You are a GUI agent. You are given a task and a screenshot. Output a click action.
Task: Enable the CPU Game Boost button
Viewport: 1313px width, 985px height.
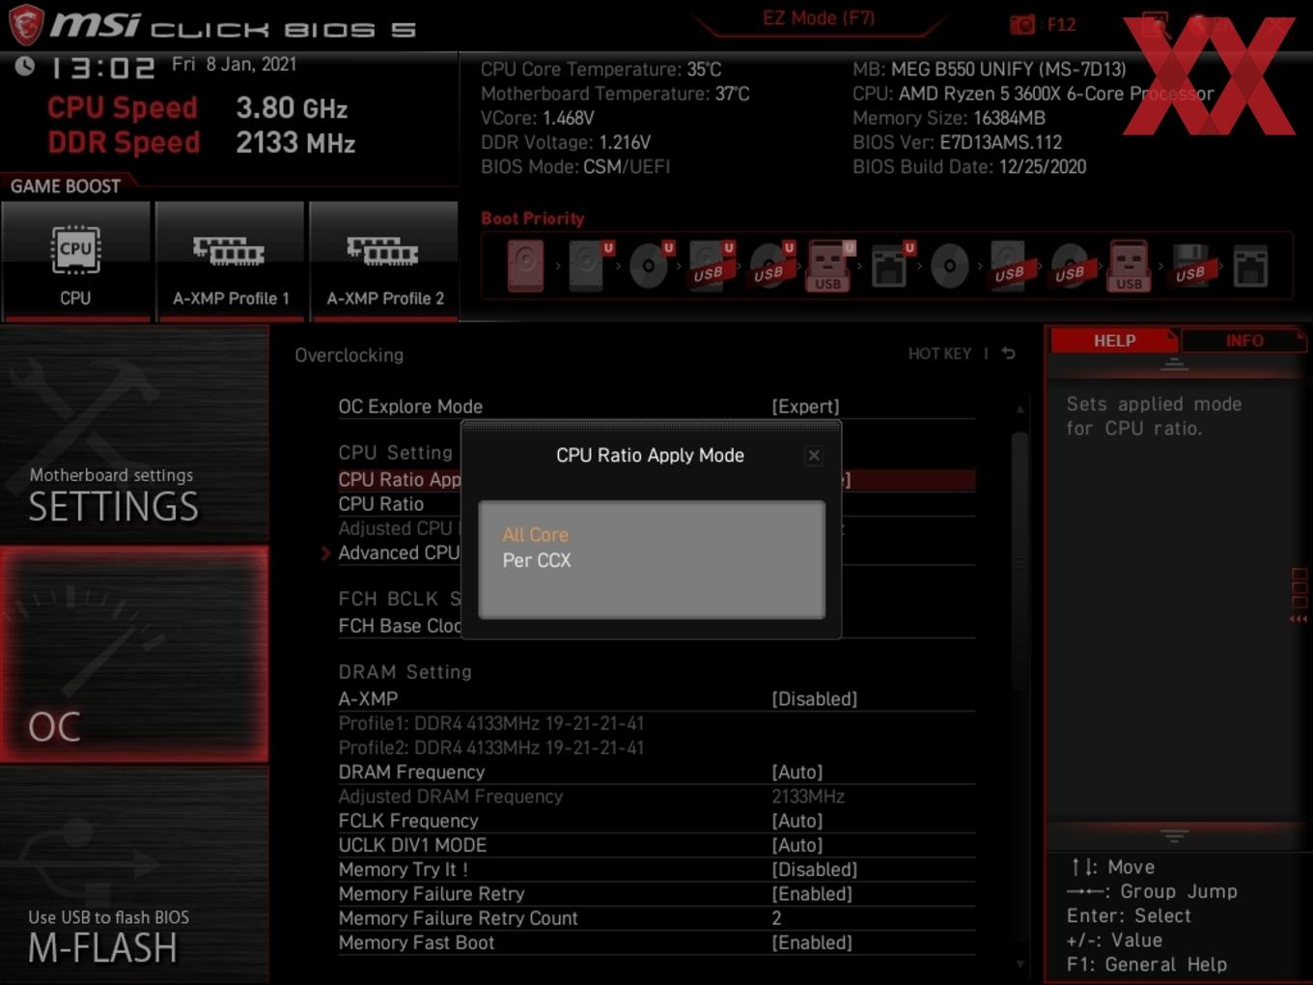[76, 261]
